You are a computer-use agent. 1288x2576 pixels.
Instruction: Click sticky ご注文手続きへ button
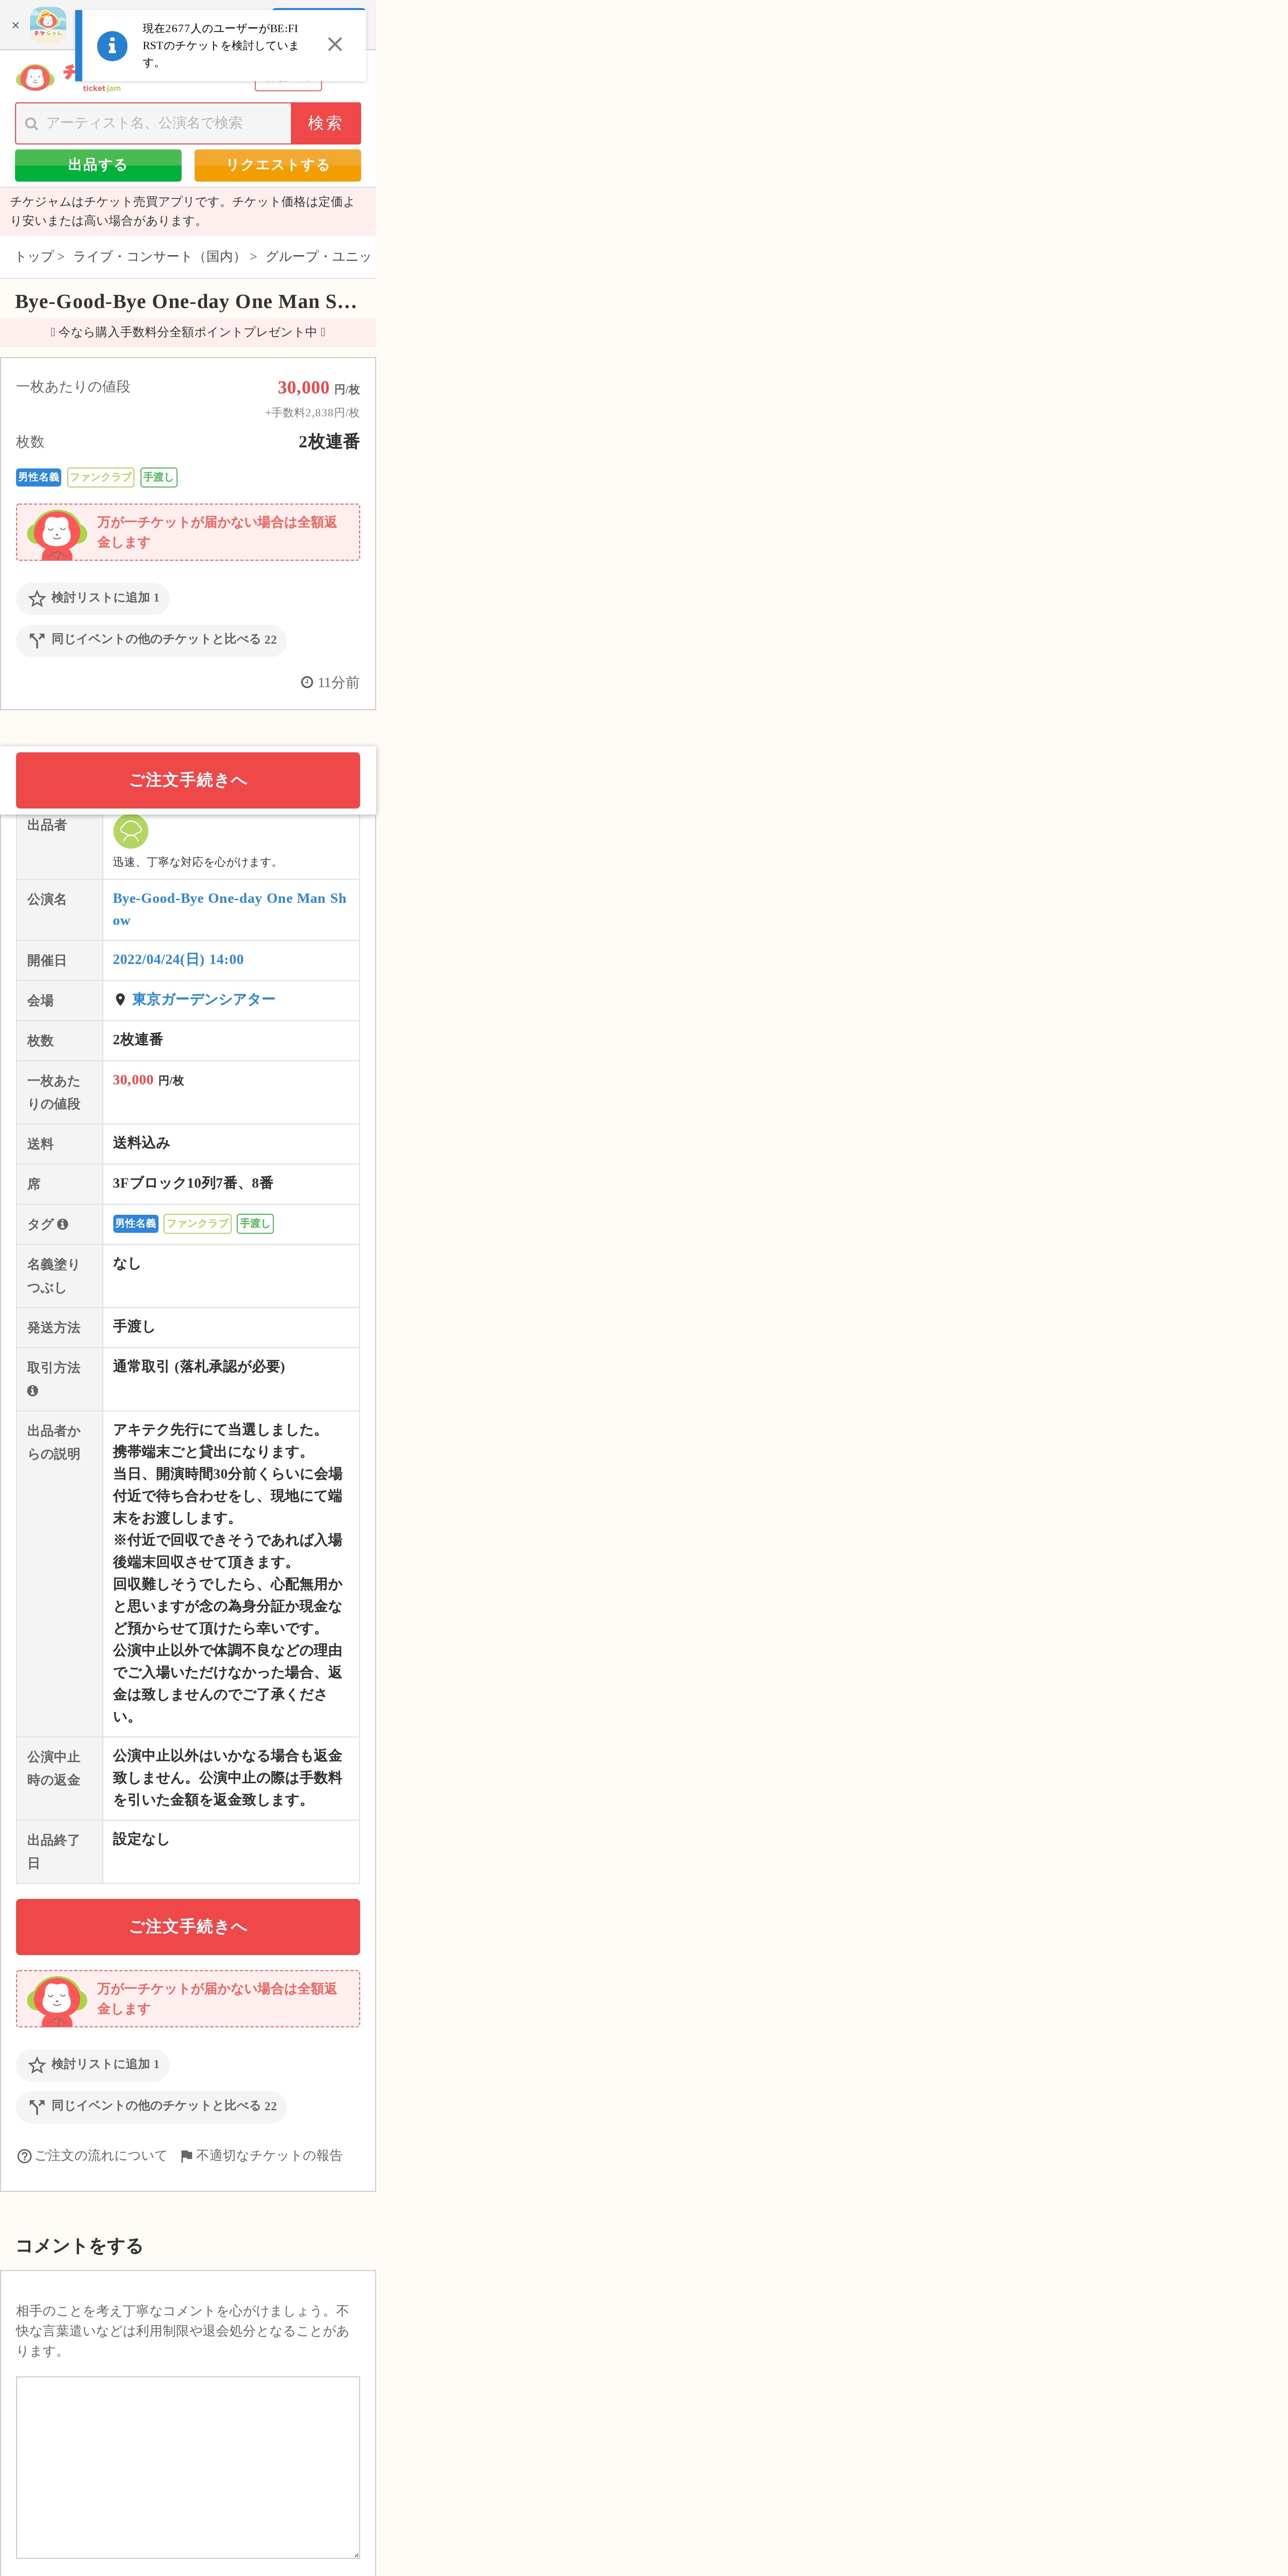click(x=188, y=780)
